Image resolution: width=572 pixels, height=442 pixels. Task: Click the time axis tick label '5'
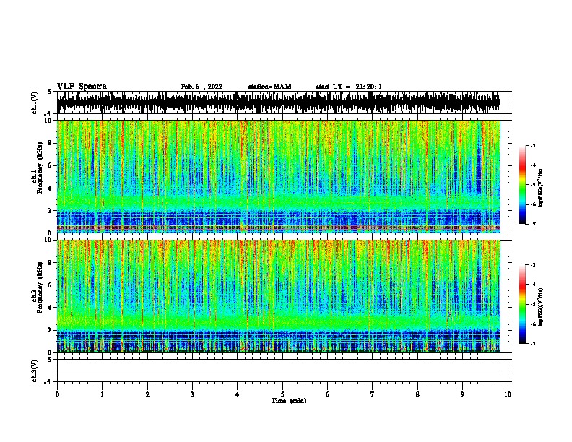coord(282,394)
